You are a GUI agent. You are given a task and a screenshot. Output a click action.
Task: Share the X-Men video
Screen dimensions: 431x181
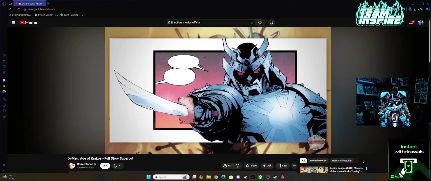click(x=251, y=166)
